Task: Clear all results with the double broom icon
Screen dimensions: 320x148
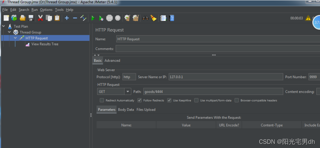Action: [x=136, y=18]
